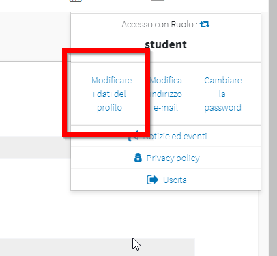Click the Accesso con Ruolo label
Viewport: 277px width, 256px height.
[160, 24]
